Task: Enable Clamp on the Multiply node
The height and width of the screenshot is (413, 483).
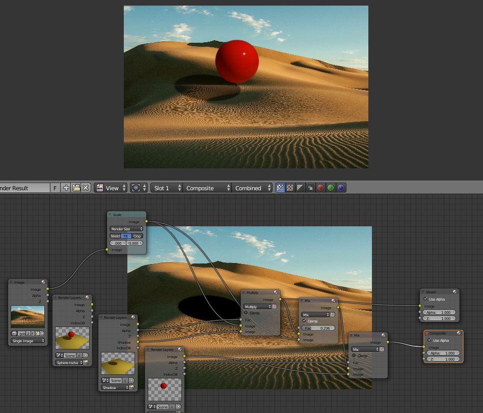Action: [x=246, y=313]
